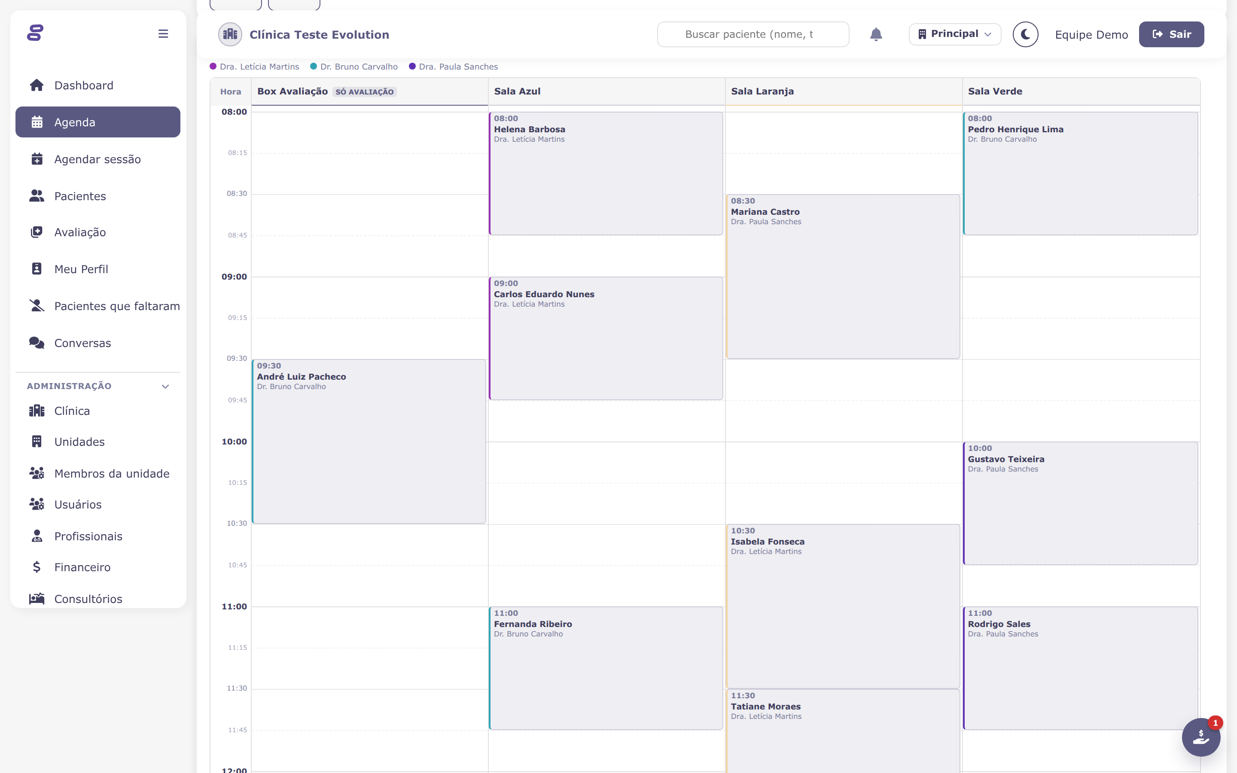Open Consultórios menu item
The height and width of the screenshot is (773, 1237).
pyautogui.click(x=97, y=599)
